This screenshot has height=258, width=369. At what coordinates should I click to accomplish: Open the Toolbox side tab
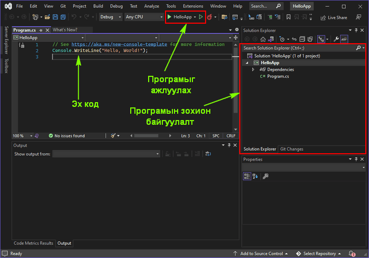point(6,66)
